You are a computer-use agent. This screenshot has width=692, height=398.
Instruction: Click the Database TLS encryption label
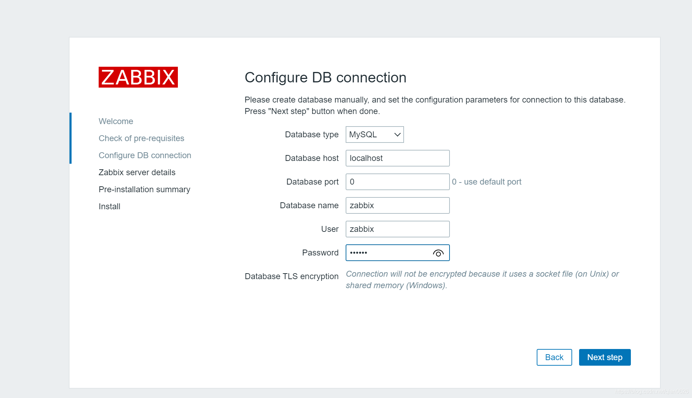pyautogui.click(x=291, y=276)
